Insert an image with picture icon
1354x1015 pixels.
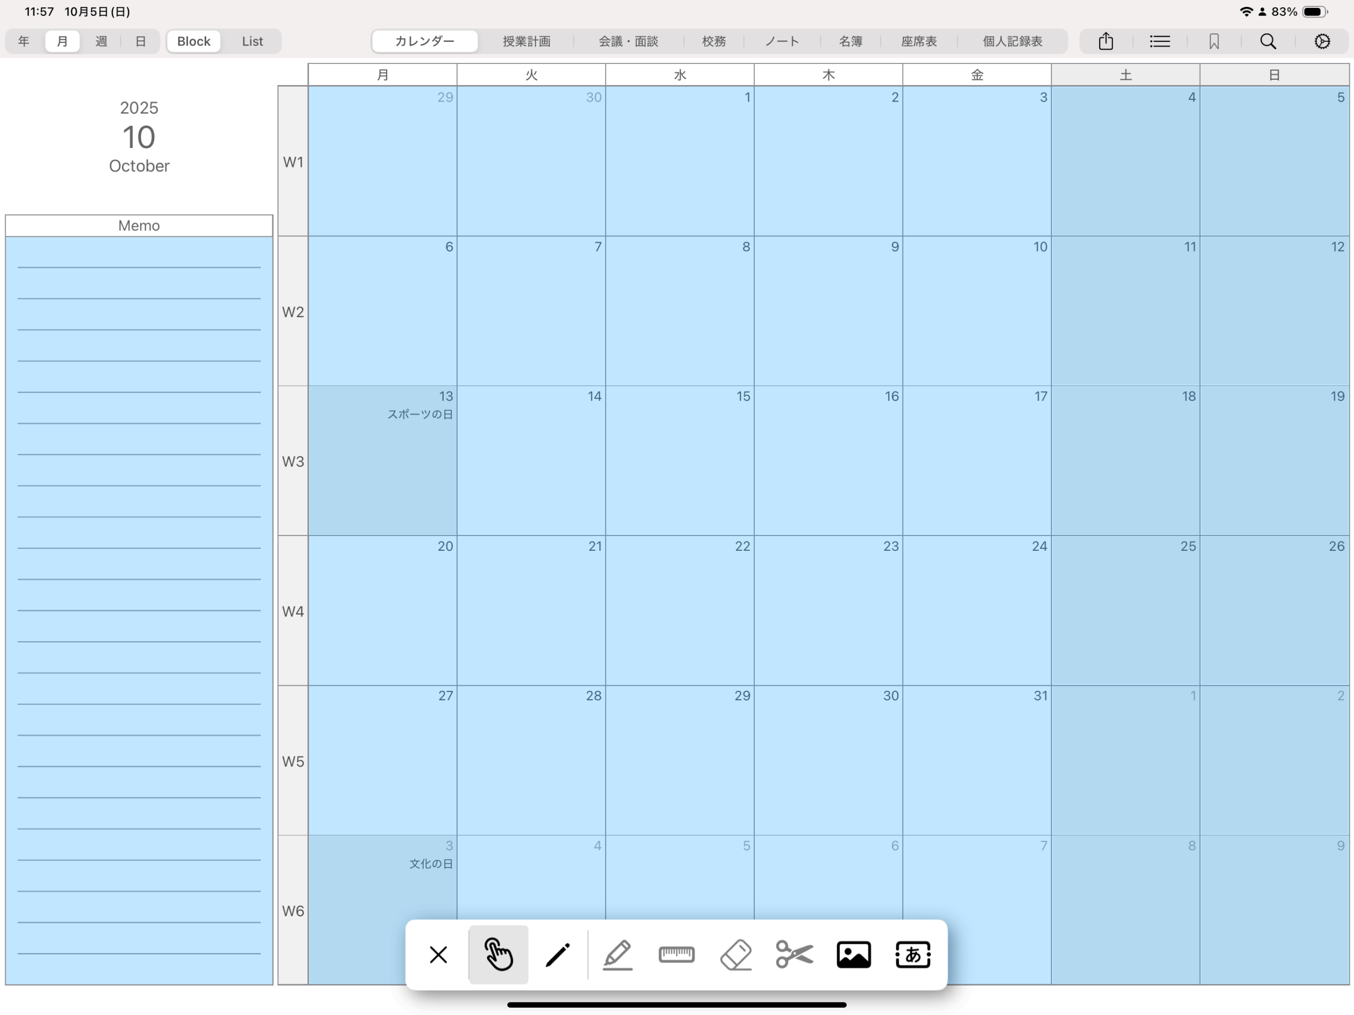click(853, 954)
